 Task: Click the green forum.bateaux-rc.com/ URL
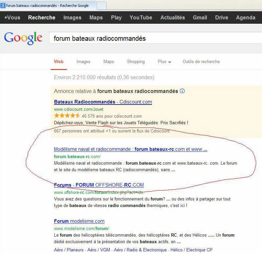pos(77,157)
